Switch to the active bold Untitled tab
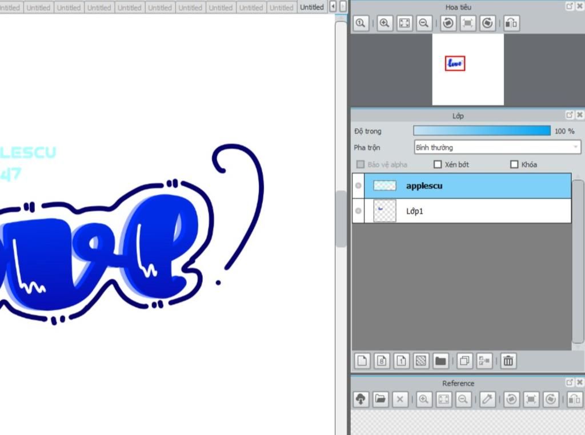 pos(312,7)
